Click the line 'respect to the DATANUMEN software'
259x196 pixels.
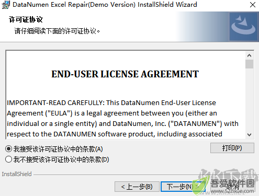coord(115,134)
